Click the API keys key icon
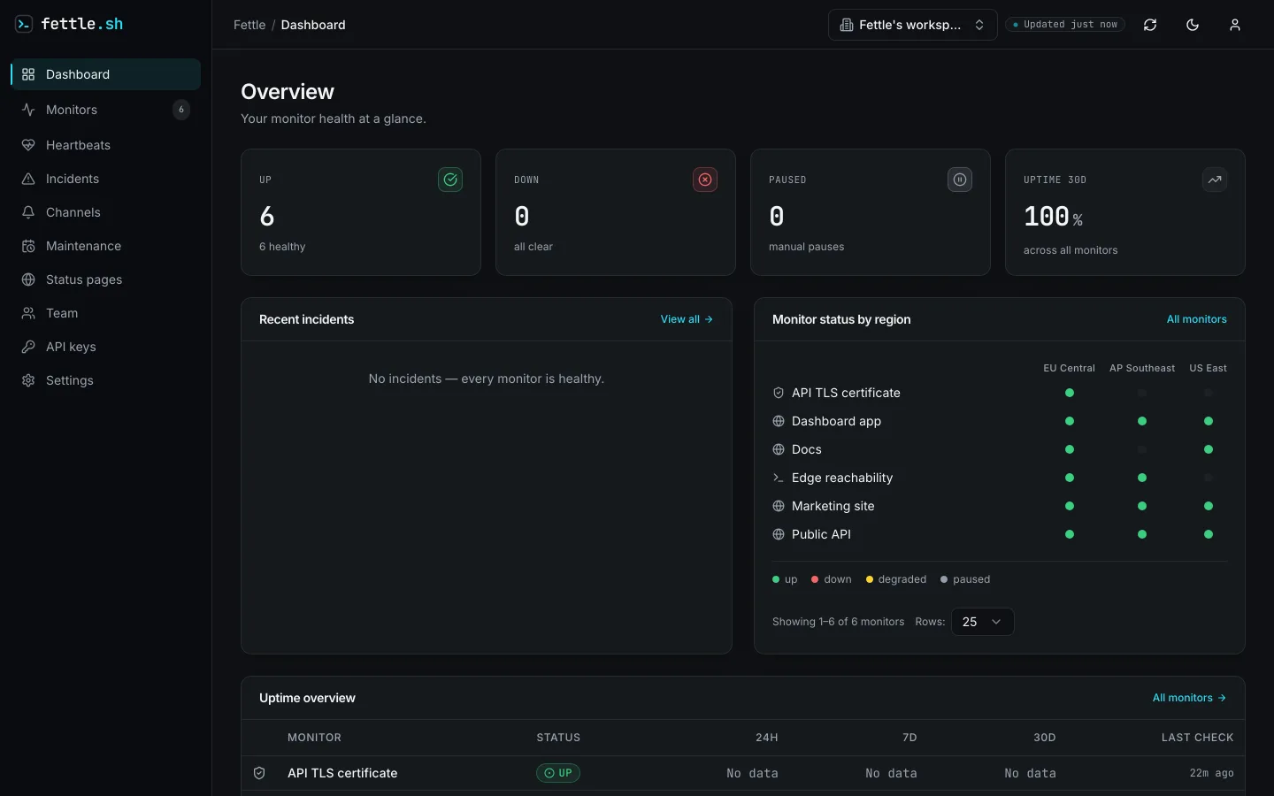The image size is (1274, 796). click(28, 347)
